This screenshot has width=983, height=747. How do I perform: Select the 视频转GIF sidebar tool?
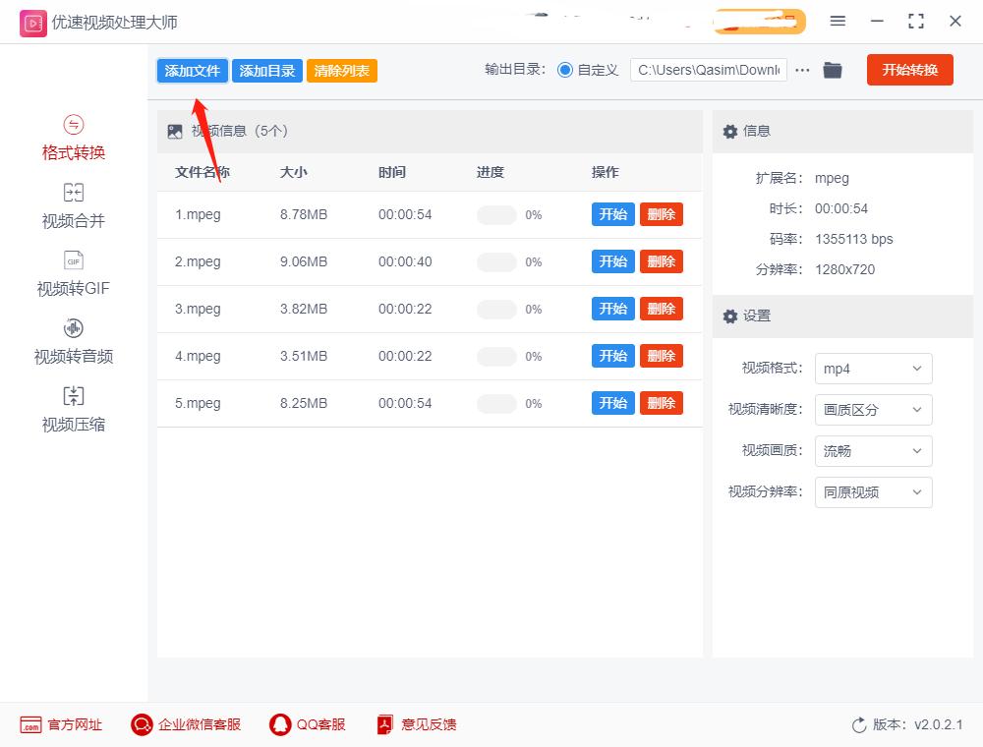click(73, 274)
